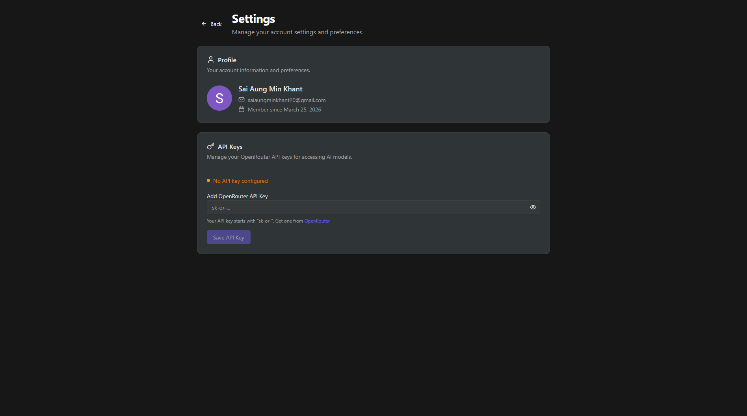Click the Save API Key button
The width and height of the screenshot is (747, 416).
pyautogui.click(x=229, y=237)
